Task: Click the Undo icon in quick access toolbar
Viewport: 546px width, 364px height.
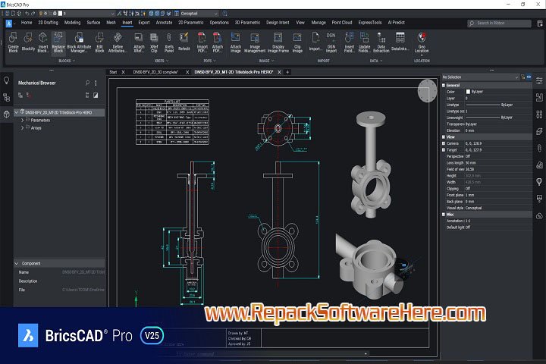Action: click(27, 14)
